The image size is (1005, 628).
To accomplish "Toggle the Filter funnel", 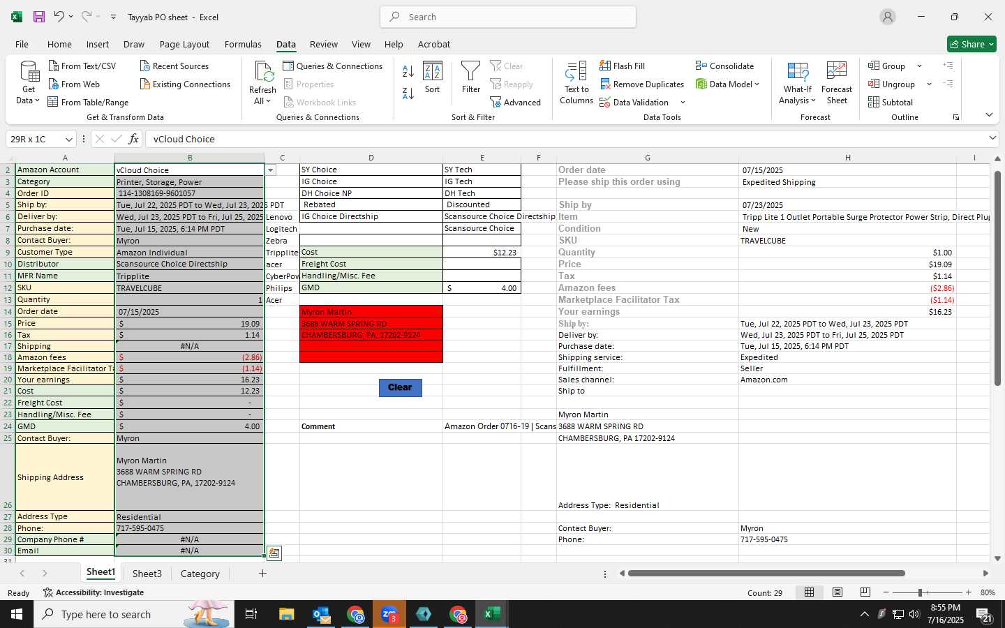I will [x=471, y=77].
